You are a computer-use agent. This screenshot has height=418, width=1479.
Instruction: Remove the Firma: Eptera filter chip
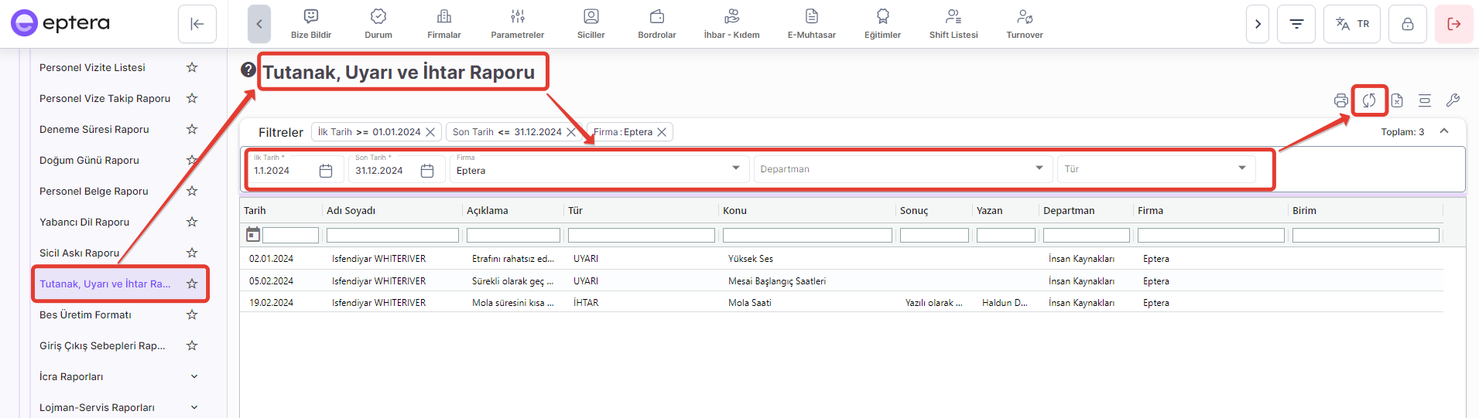pyautogui.click(x=662, y=132)
